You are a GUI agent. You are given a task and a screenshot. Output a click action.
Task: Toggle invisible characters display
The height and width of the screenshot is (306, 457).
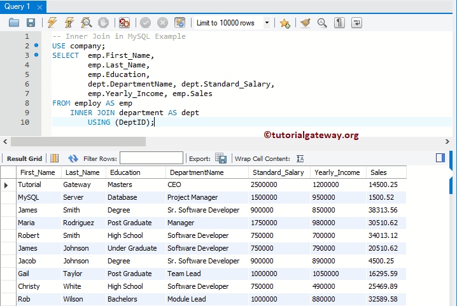point(340,23)
